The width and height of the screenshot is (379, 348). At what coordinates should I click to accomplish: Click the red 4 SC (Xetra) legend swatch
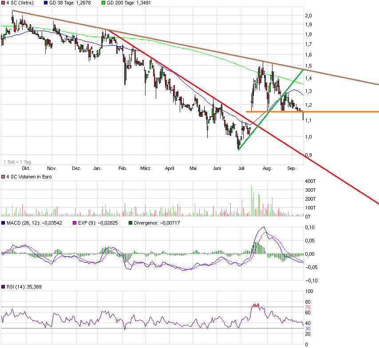coord(3,3)
